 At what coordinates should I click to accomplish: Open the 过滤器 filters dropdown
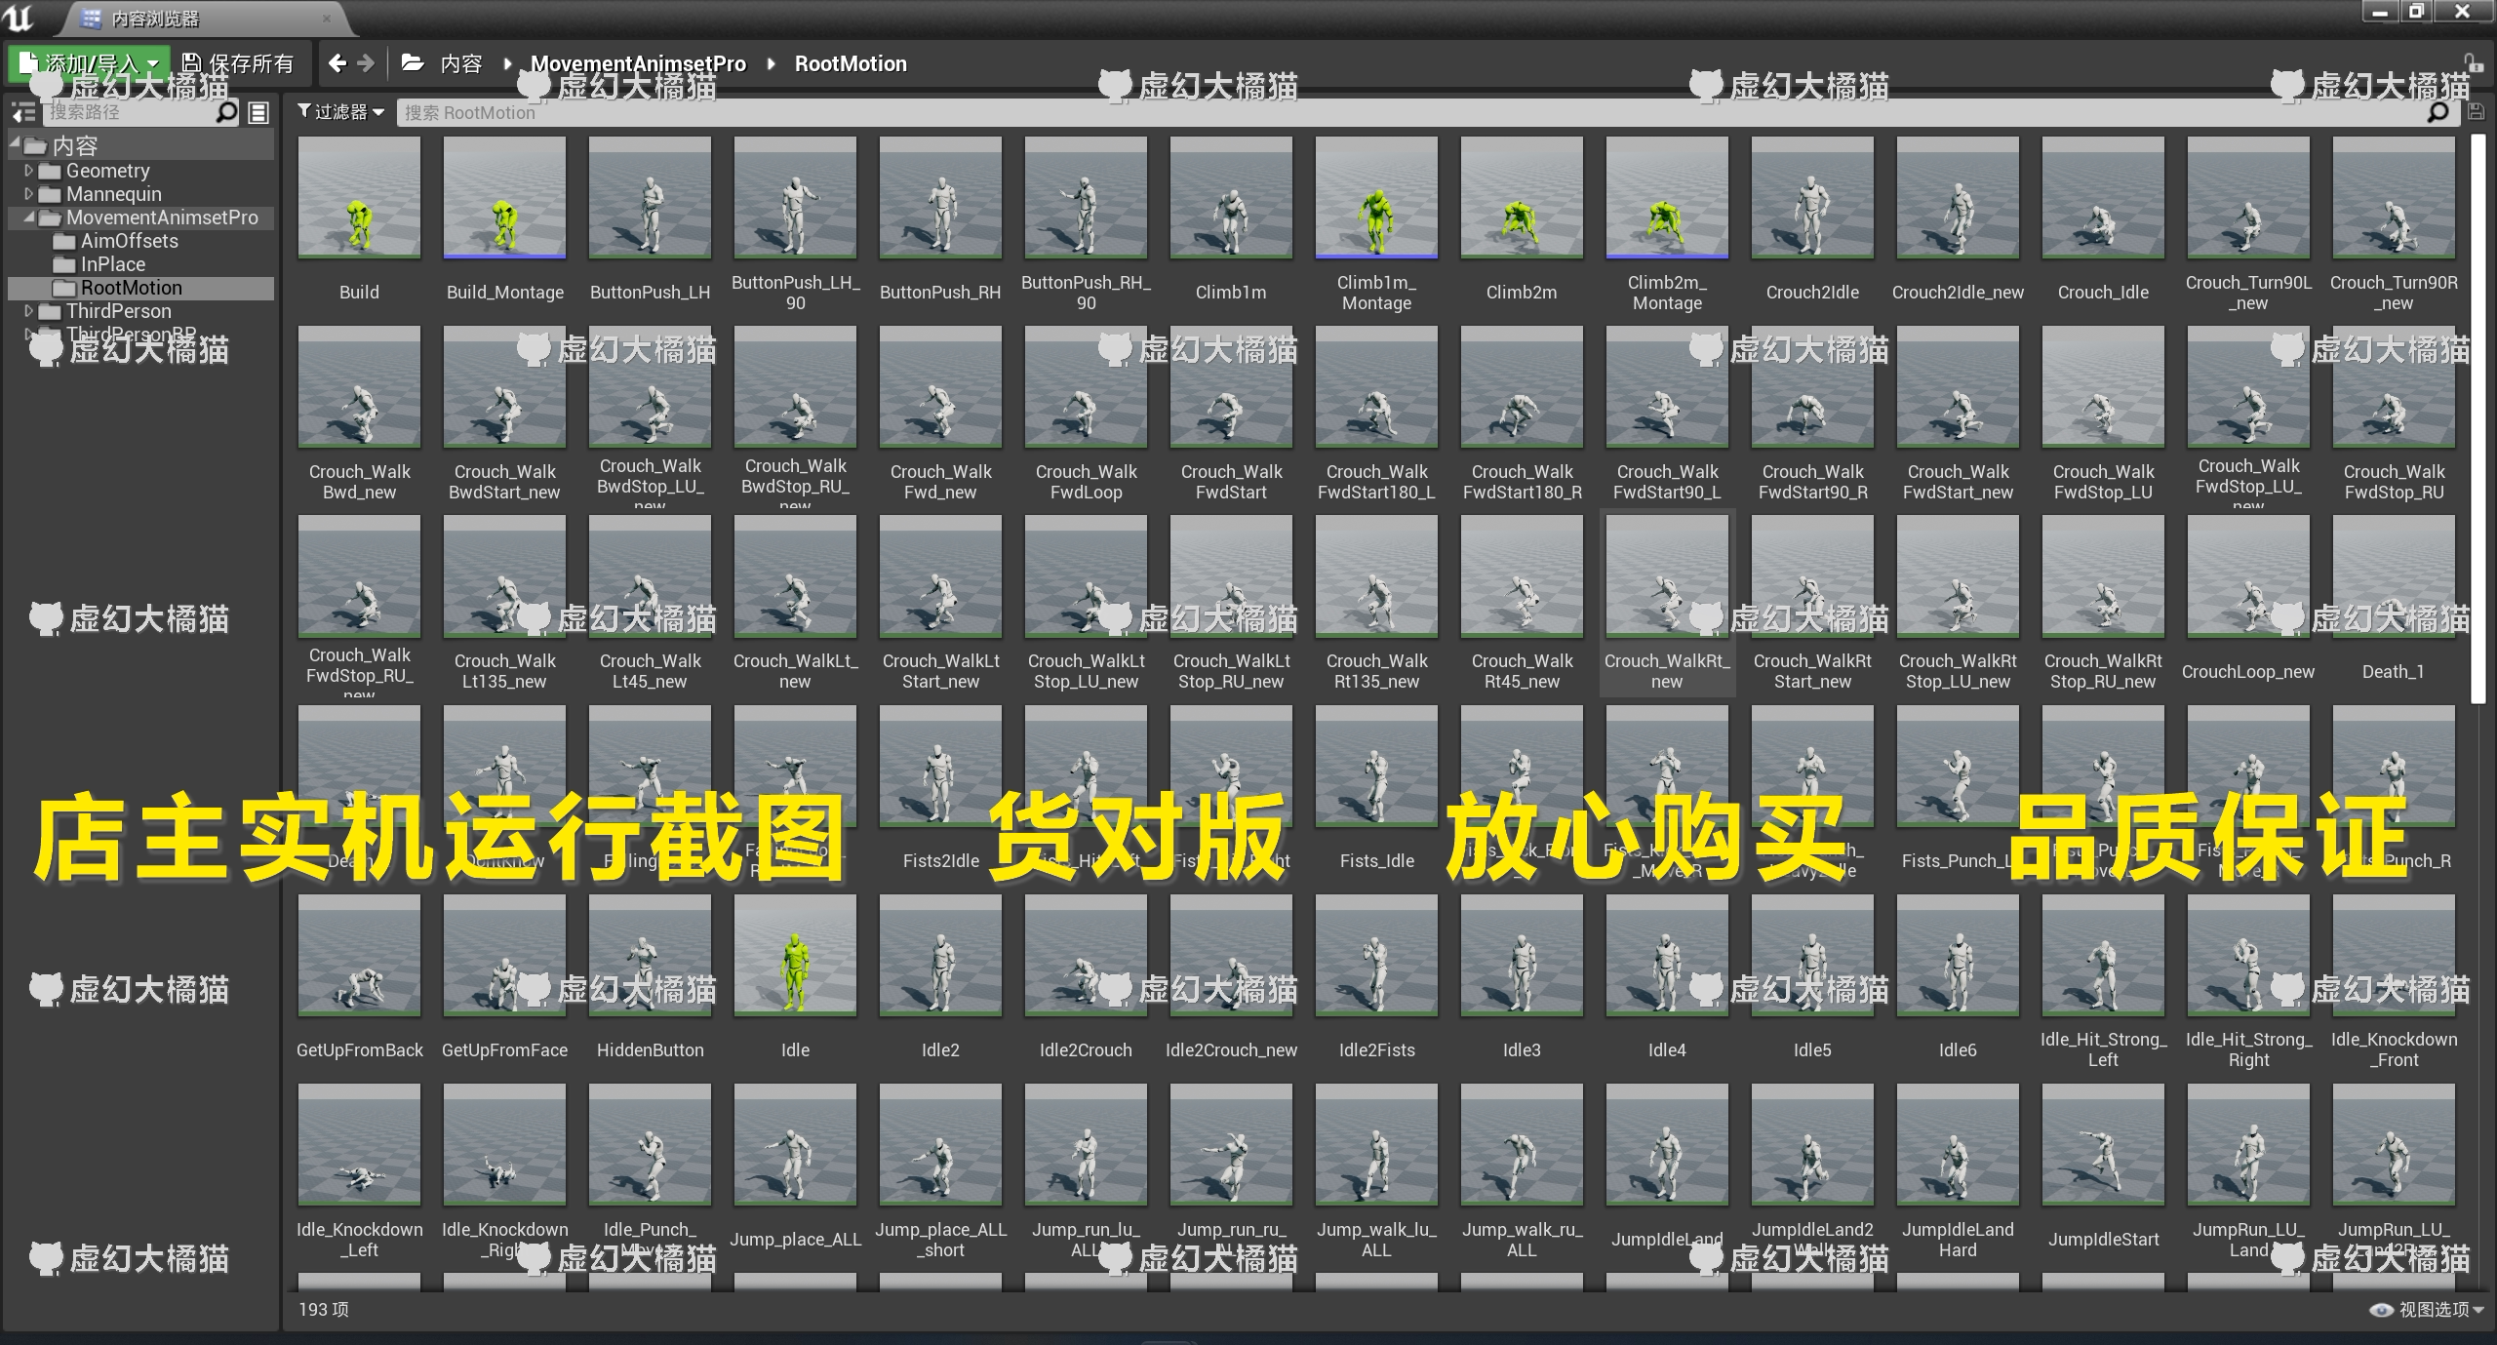click(340, 112)
